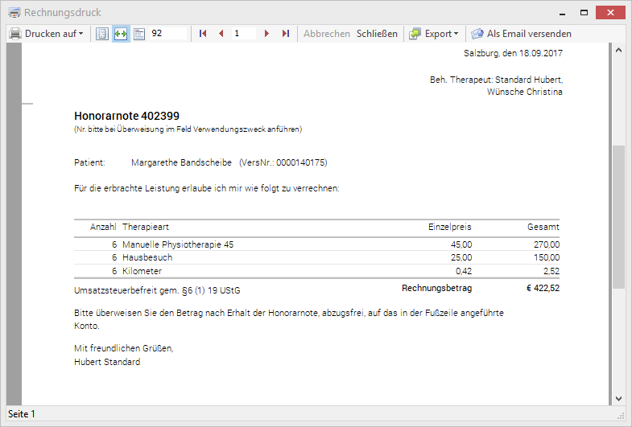The width and height of the screenshot is (632, 427).
Task: Go to the first page
Action: click(x=203, y=34)
